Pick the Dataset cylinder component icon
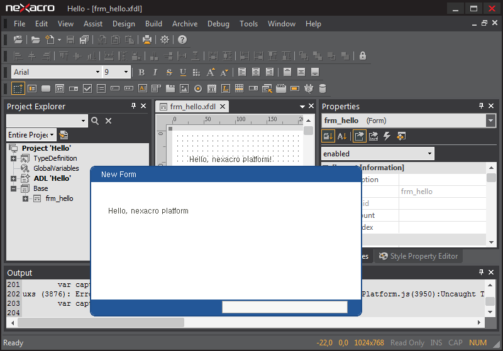The width and height of the screenshot is (503, 351). pyautogui.click(x=323, y=89)
